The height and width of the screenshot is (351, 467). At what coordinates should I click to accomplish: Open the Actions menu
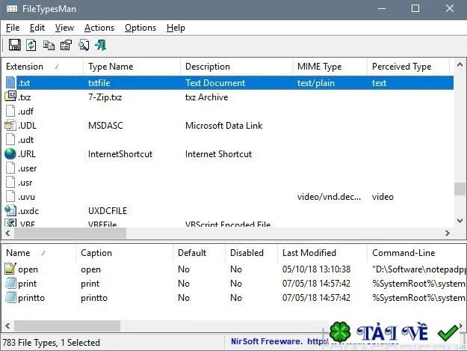point(99,28)
